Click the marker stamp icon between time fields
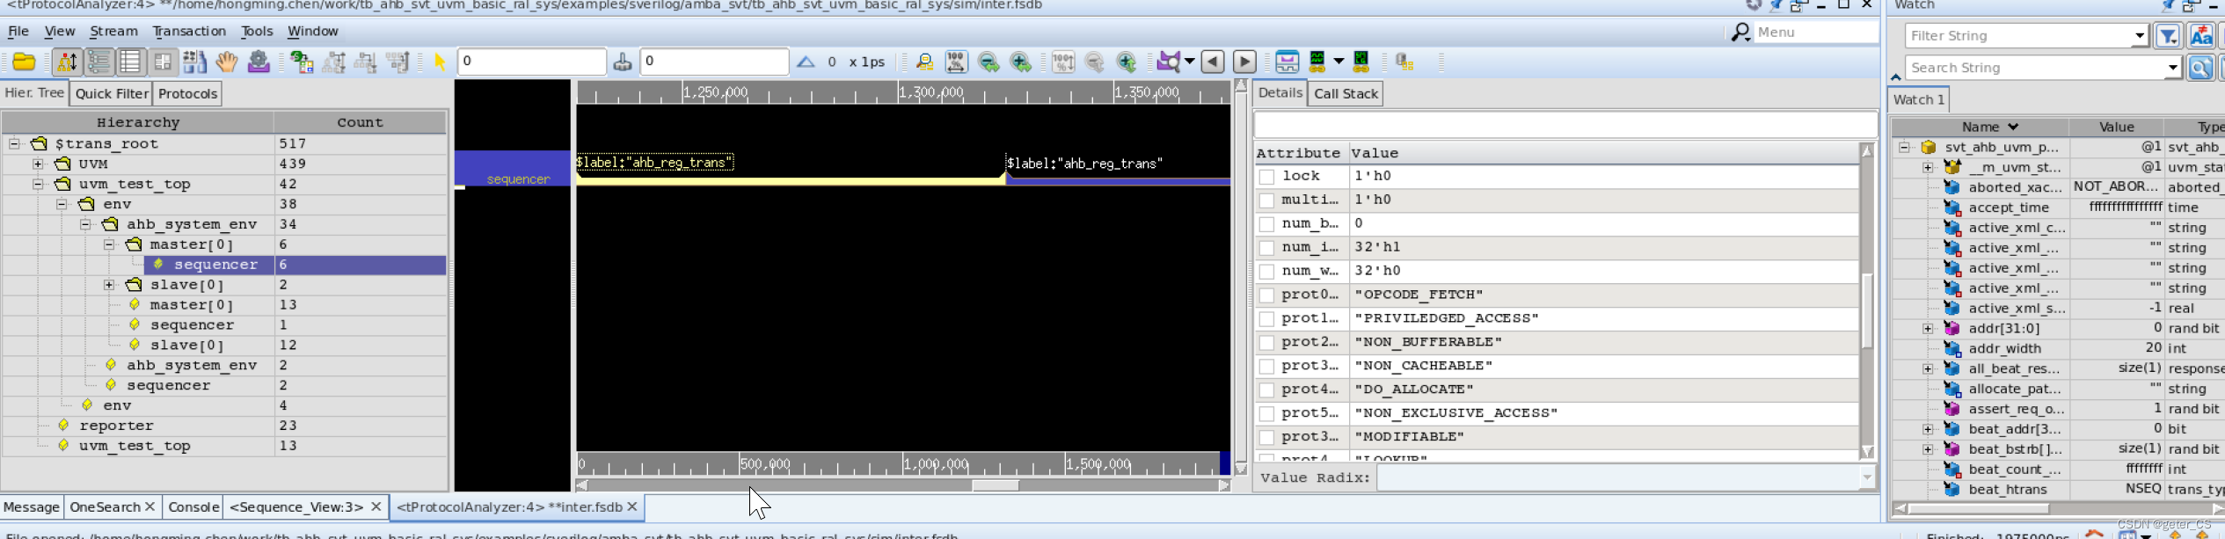 pos(623,62)
